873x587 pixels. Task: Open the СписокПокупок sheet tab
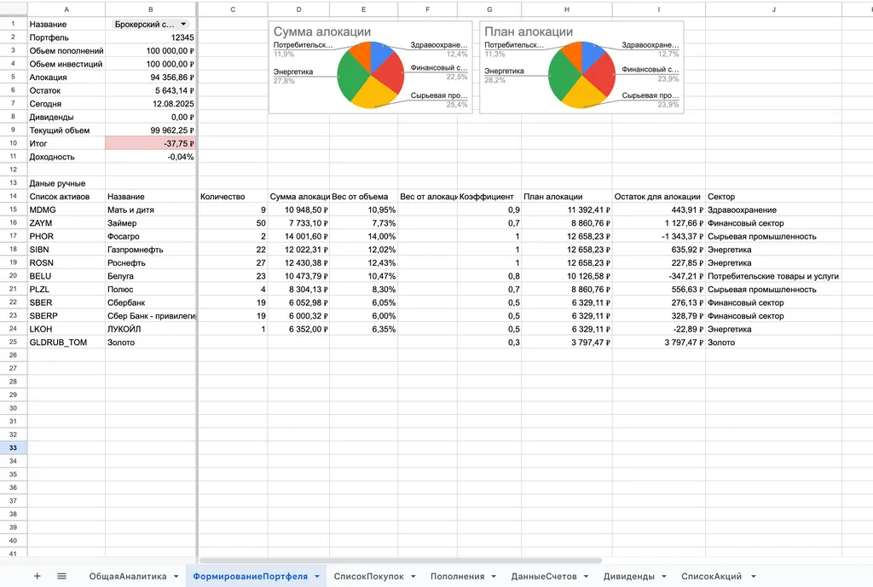tap(368, 576)
